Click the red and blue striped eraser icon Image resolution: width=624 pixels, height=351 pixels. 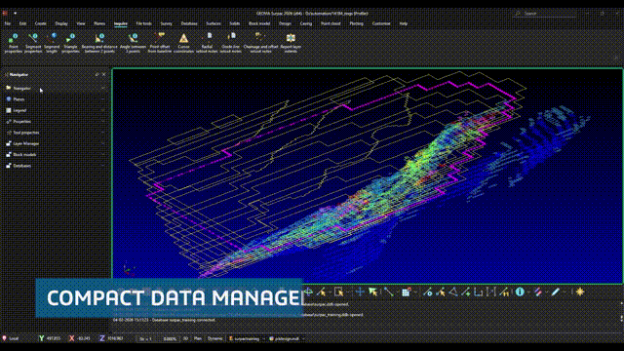pos(538,292)
